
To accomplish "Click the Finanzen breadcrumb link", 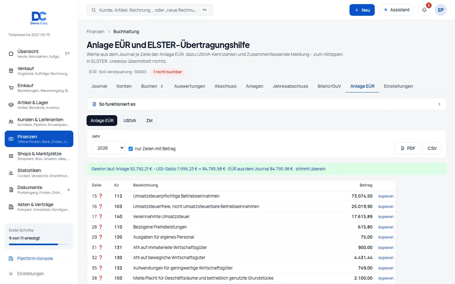I will [x=95, y=31].
